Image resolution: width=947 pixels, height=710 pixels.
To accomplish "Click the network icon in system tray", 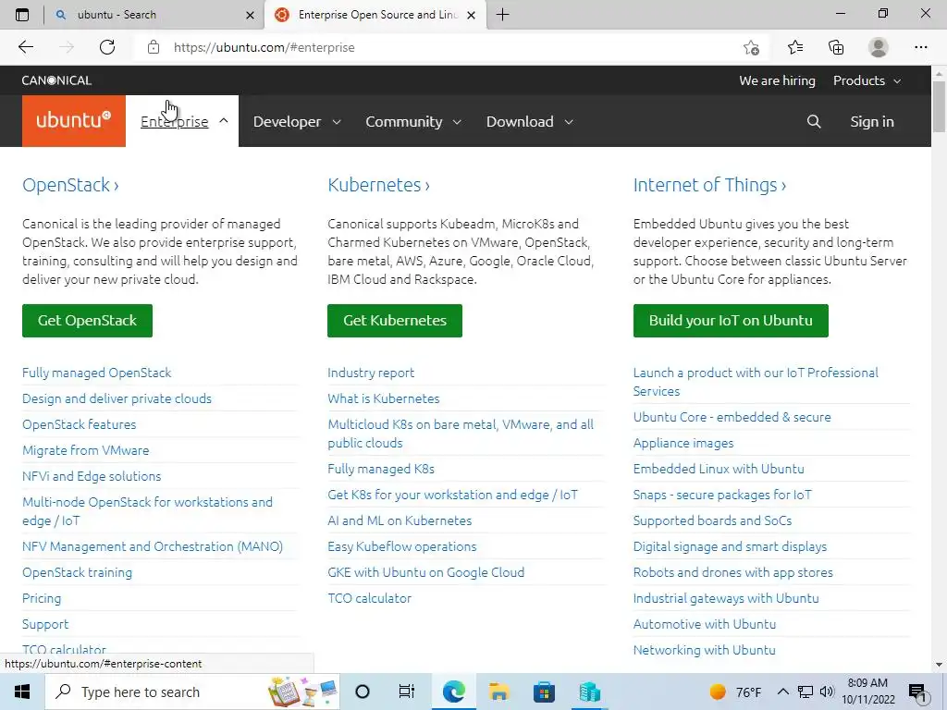I will [806, 692].
